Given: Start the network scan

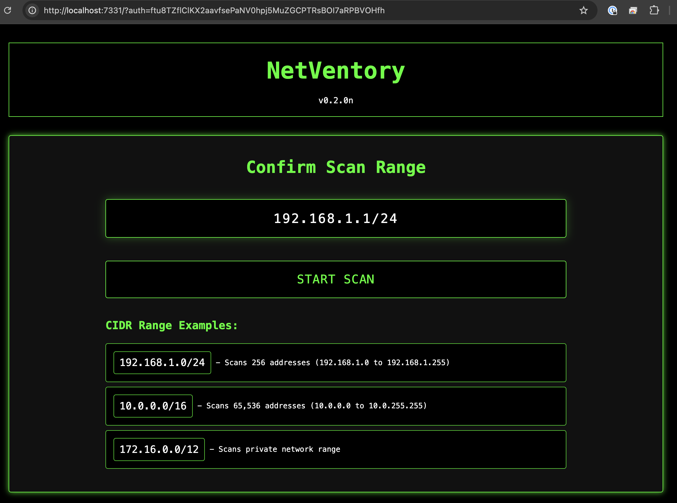Looking at the screenshot, I should coord(336,279).
